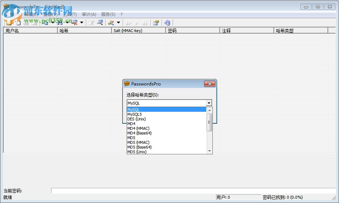Screen dimensions: 339x203
Task: Sort by the 哈希 column header
Action: (x=84, y=31)
